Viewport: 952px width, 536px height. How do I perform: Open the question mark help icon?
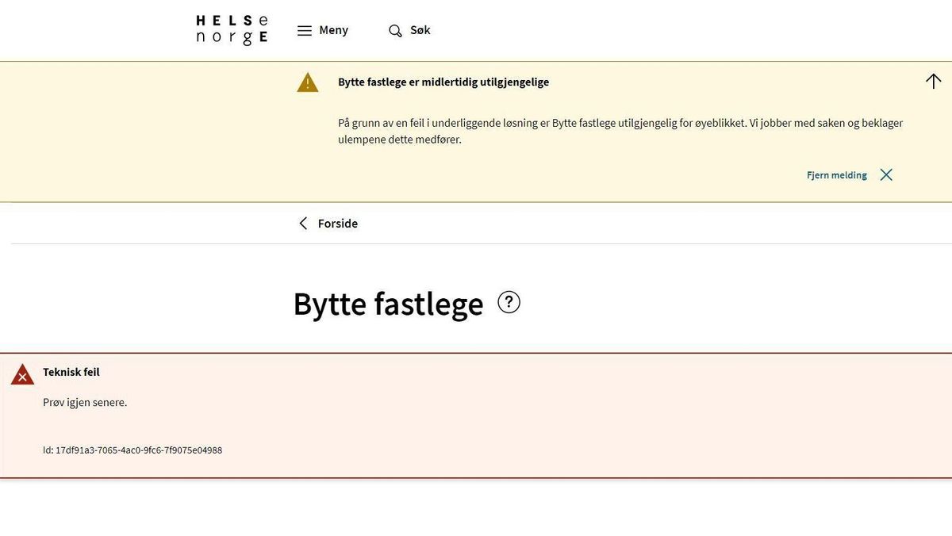click(x=509, y=302)
